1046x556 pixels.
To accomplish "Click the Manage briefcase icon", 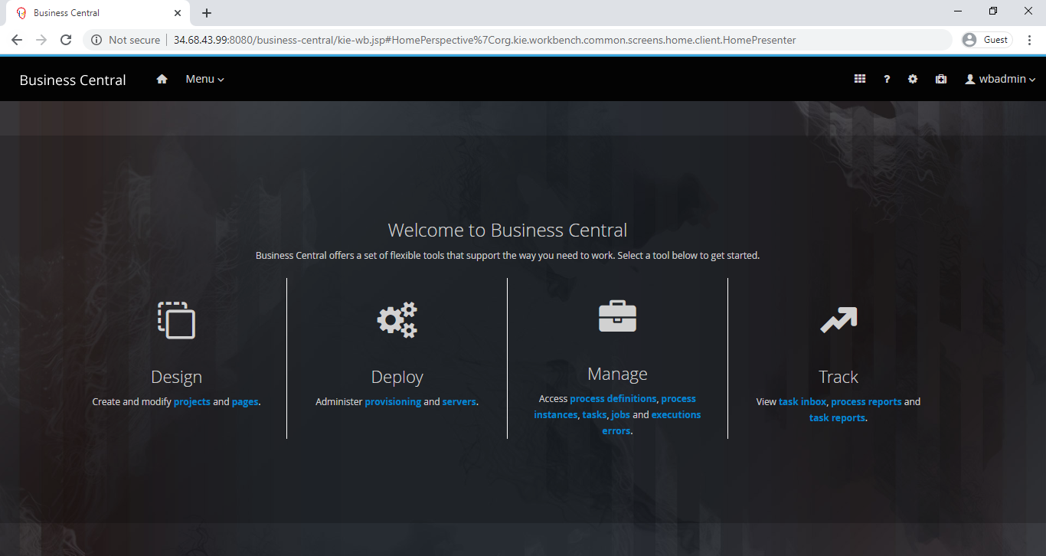I will click(x=618, y=316).
